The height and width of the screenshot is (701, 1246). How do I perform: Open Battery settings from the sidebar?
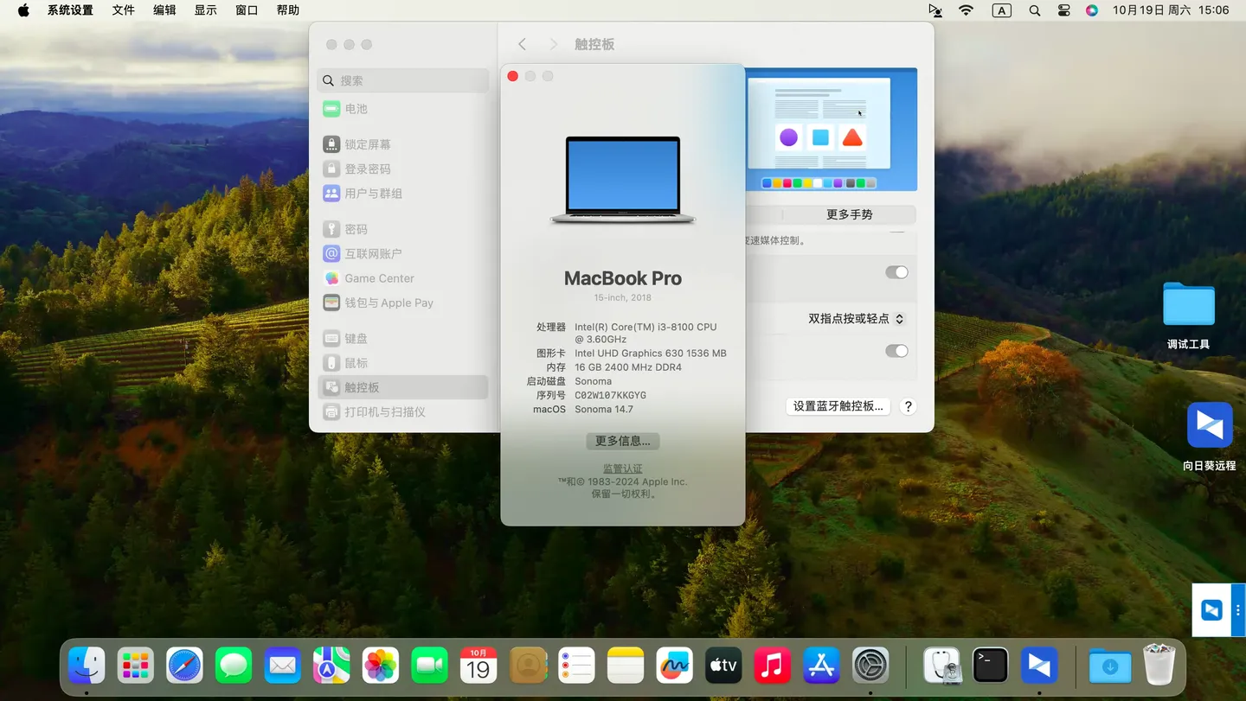coord(355,108)
